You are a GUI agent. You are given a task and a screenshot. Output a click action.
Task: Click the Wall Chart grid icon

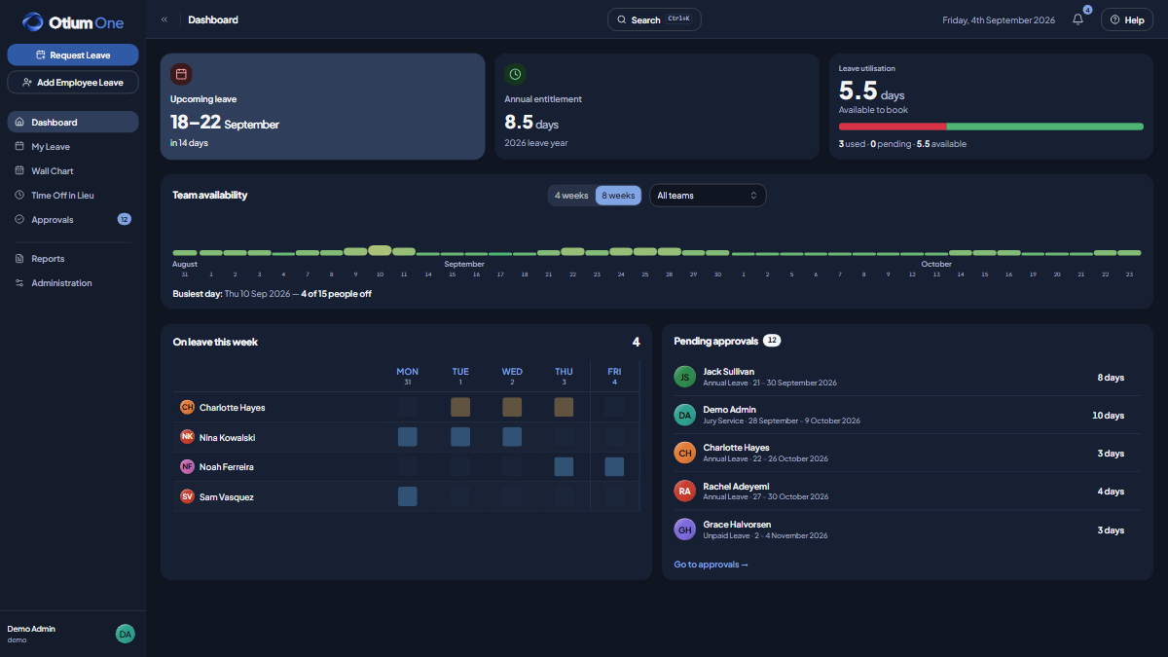click(x=19, y=171)
